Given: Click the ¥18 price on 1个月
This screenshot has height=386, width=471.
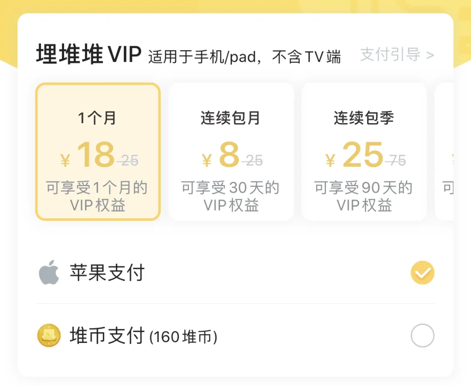Looking at the screenshot, I should tap(88, 155).
